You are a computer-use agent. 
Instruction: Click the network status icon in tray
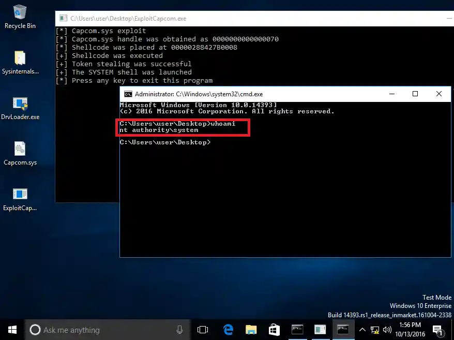(374, 329)
